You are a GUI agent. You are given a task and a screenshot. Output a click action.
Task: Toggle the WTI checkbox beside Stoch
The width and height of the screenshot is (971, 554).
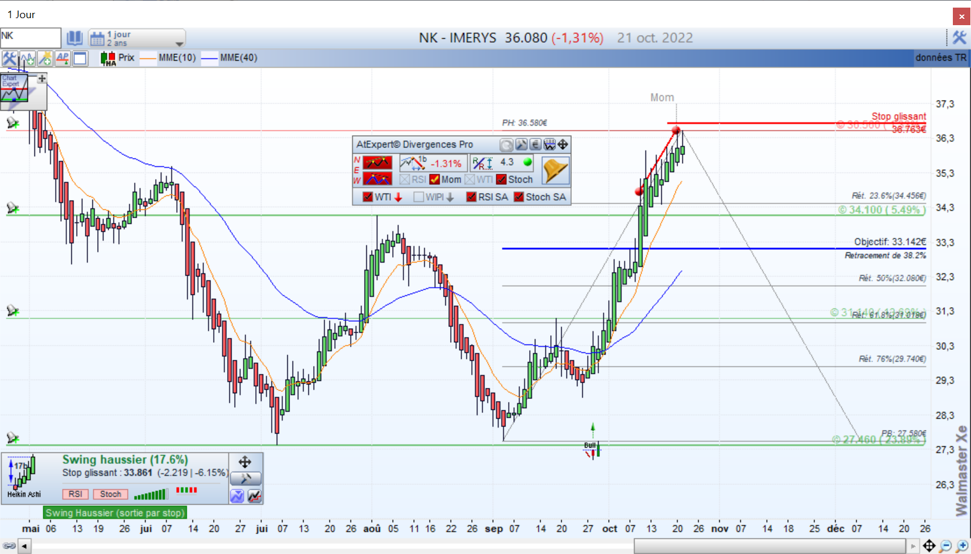click(470, 180)
